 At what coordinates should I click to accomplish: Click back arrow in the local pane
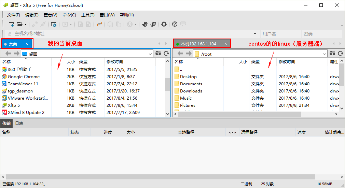(x=8, y=54)
